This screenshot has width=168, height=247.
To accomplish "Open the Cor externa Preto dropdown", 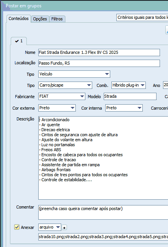I will [x=57, y=108].
